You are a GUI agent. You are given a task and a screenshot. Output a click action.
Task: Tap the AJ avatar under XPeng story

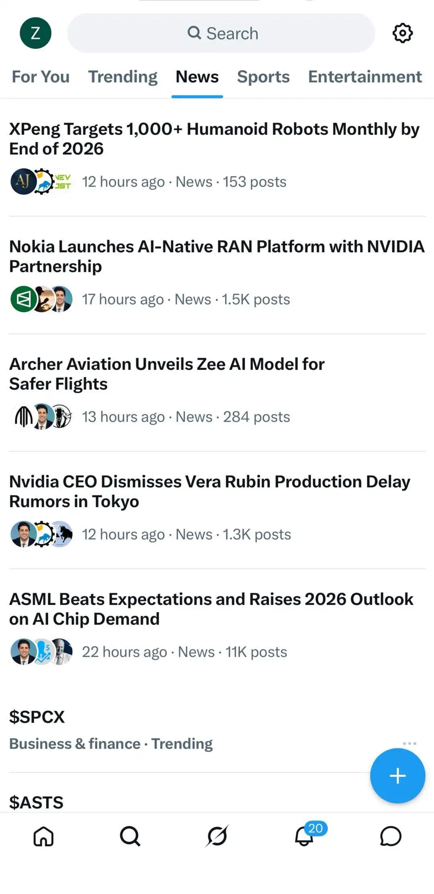[x=23, y=182]
